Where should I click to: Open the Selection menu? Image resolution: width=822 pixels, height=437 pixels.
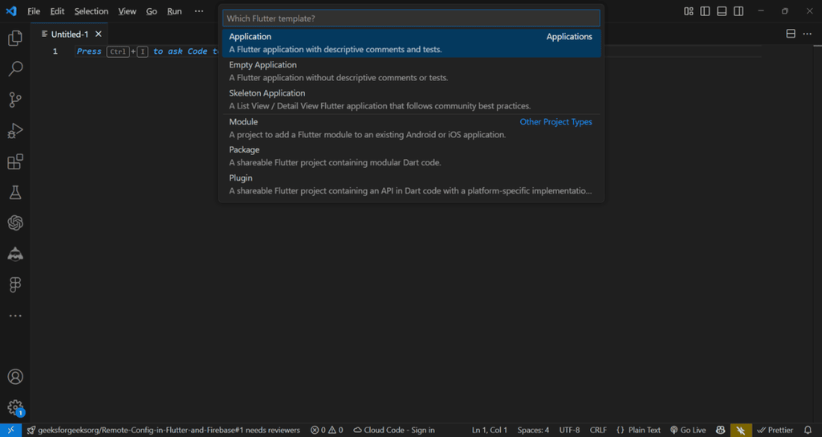click(x=92, y=11)
